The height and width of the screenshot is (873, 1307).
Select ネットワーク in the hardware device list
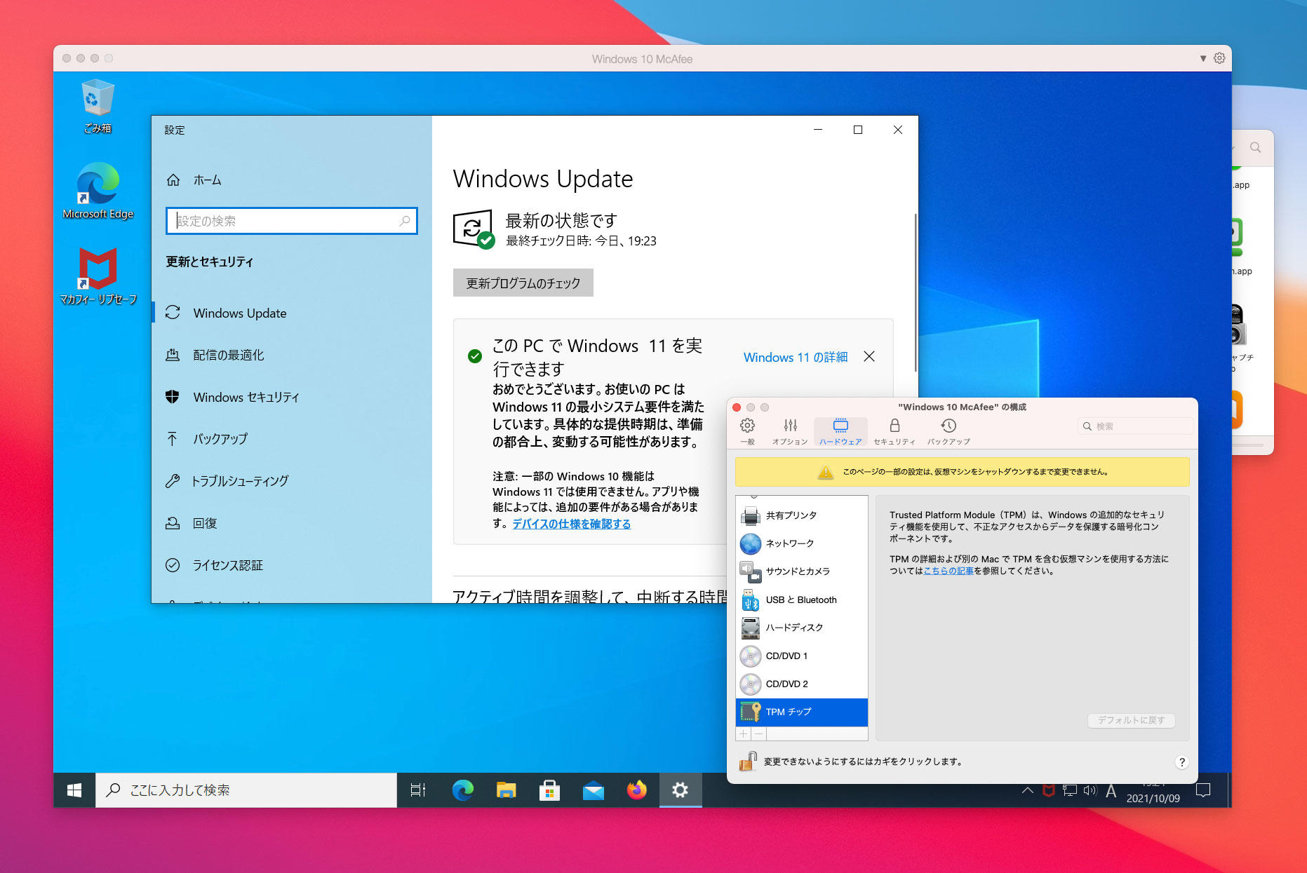pos(789,543)
